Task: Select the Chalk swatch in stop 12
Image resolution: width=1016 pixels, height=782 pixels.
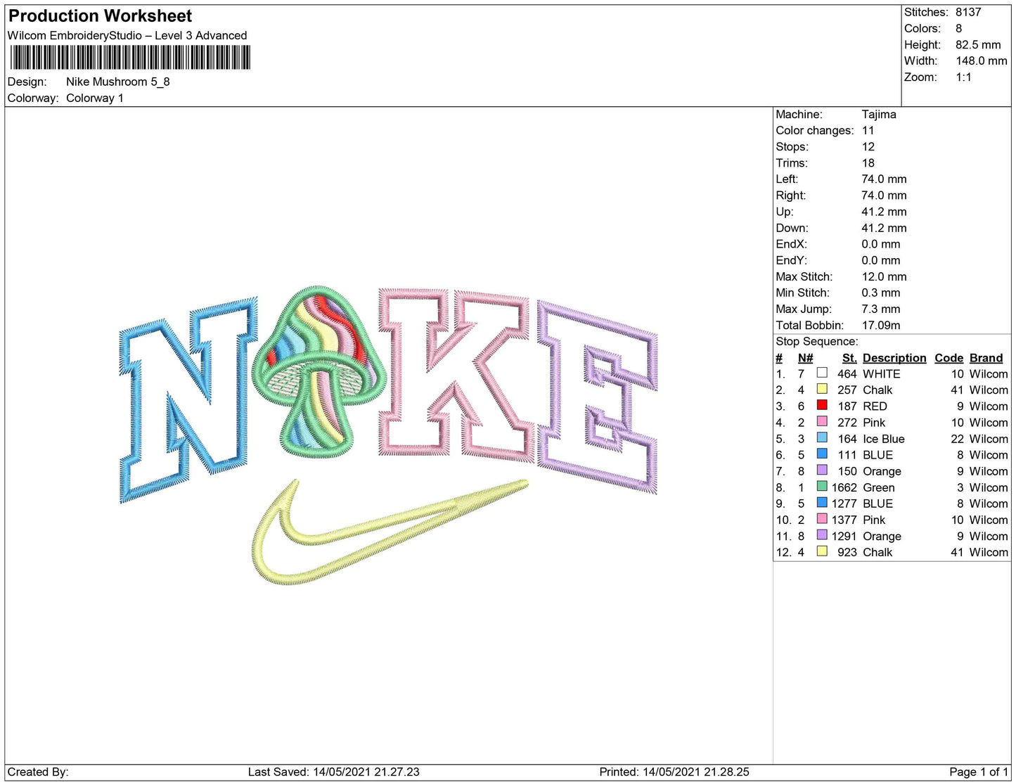Action: pos(822,551)
